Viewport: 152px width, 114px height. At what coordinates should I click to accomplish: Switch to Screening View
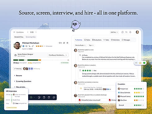click(31, 37)
